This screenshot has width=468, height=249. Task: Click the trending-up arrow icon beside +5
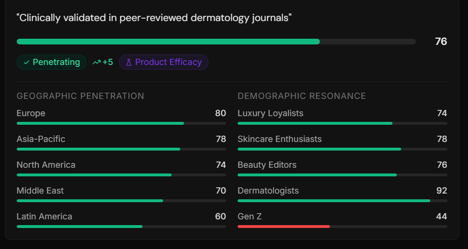click(97, 63)
